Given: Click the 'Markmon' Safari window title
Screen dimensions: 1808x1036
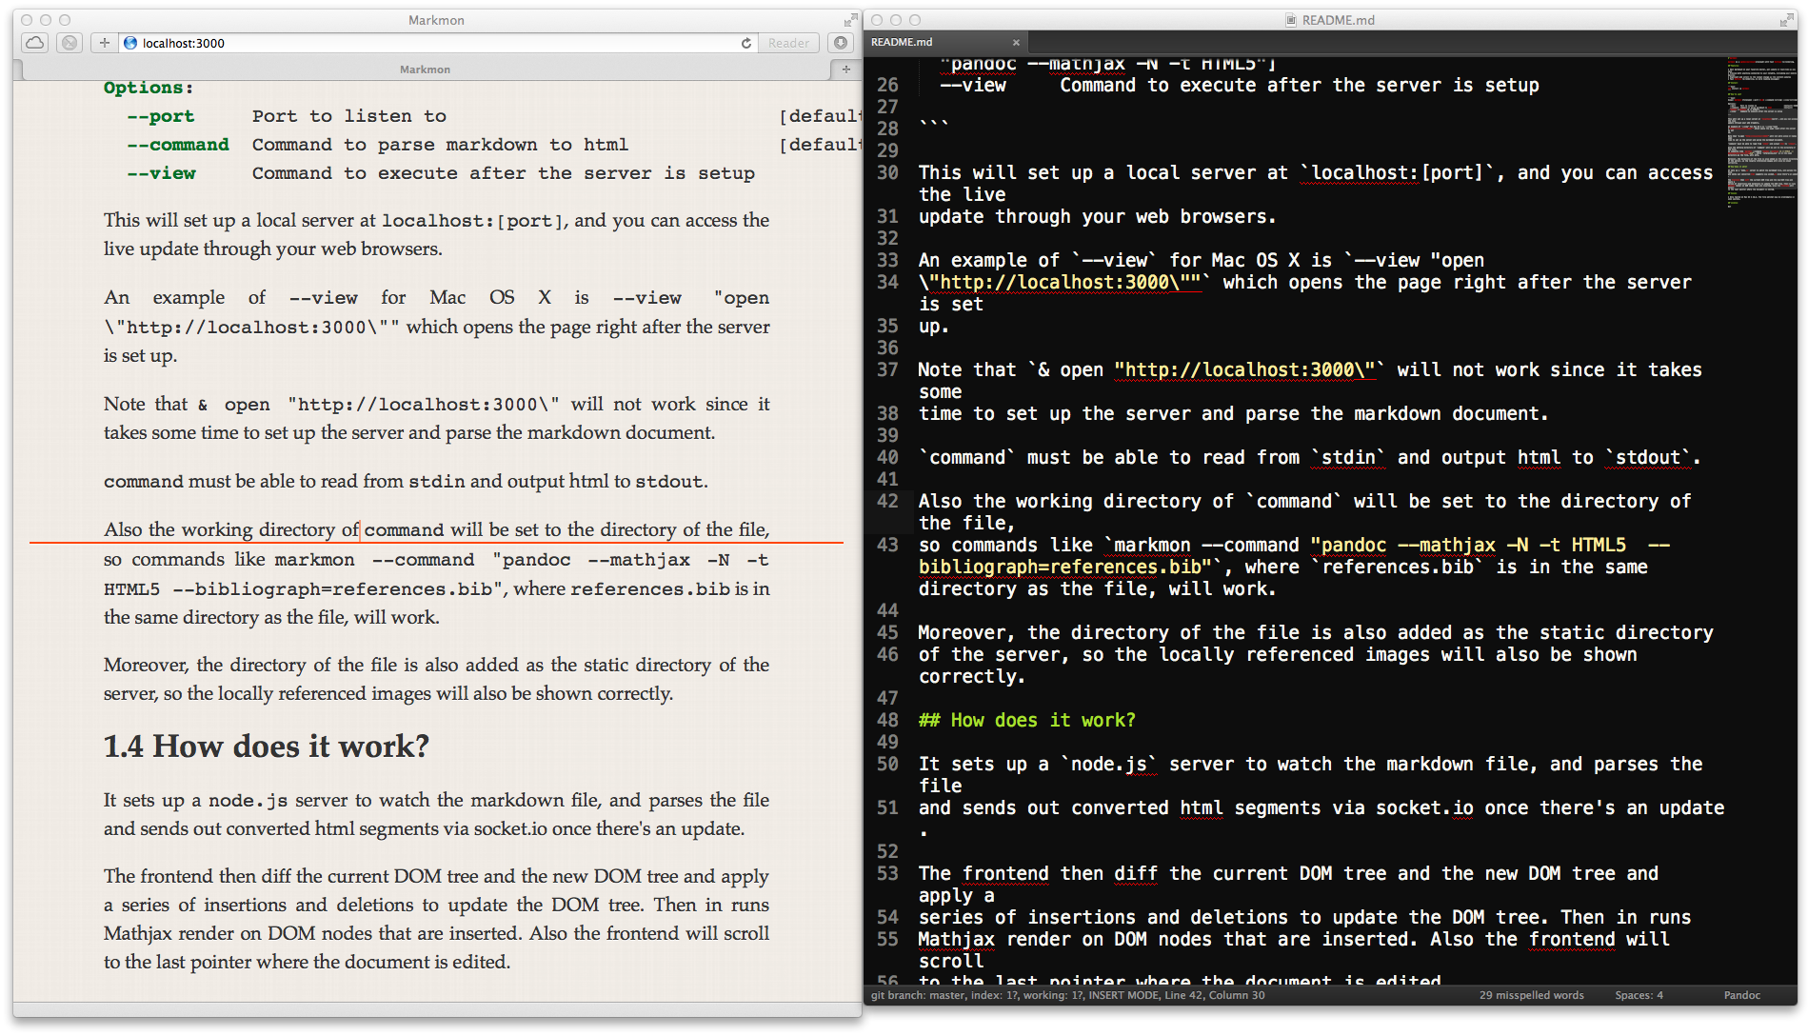Looking at the screenshot, I should tap(436, 20).
